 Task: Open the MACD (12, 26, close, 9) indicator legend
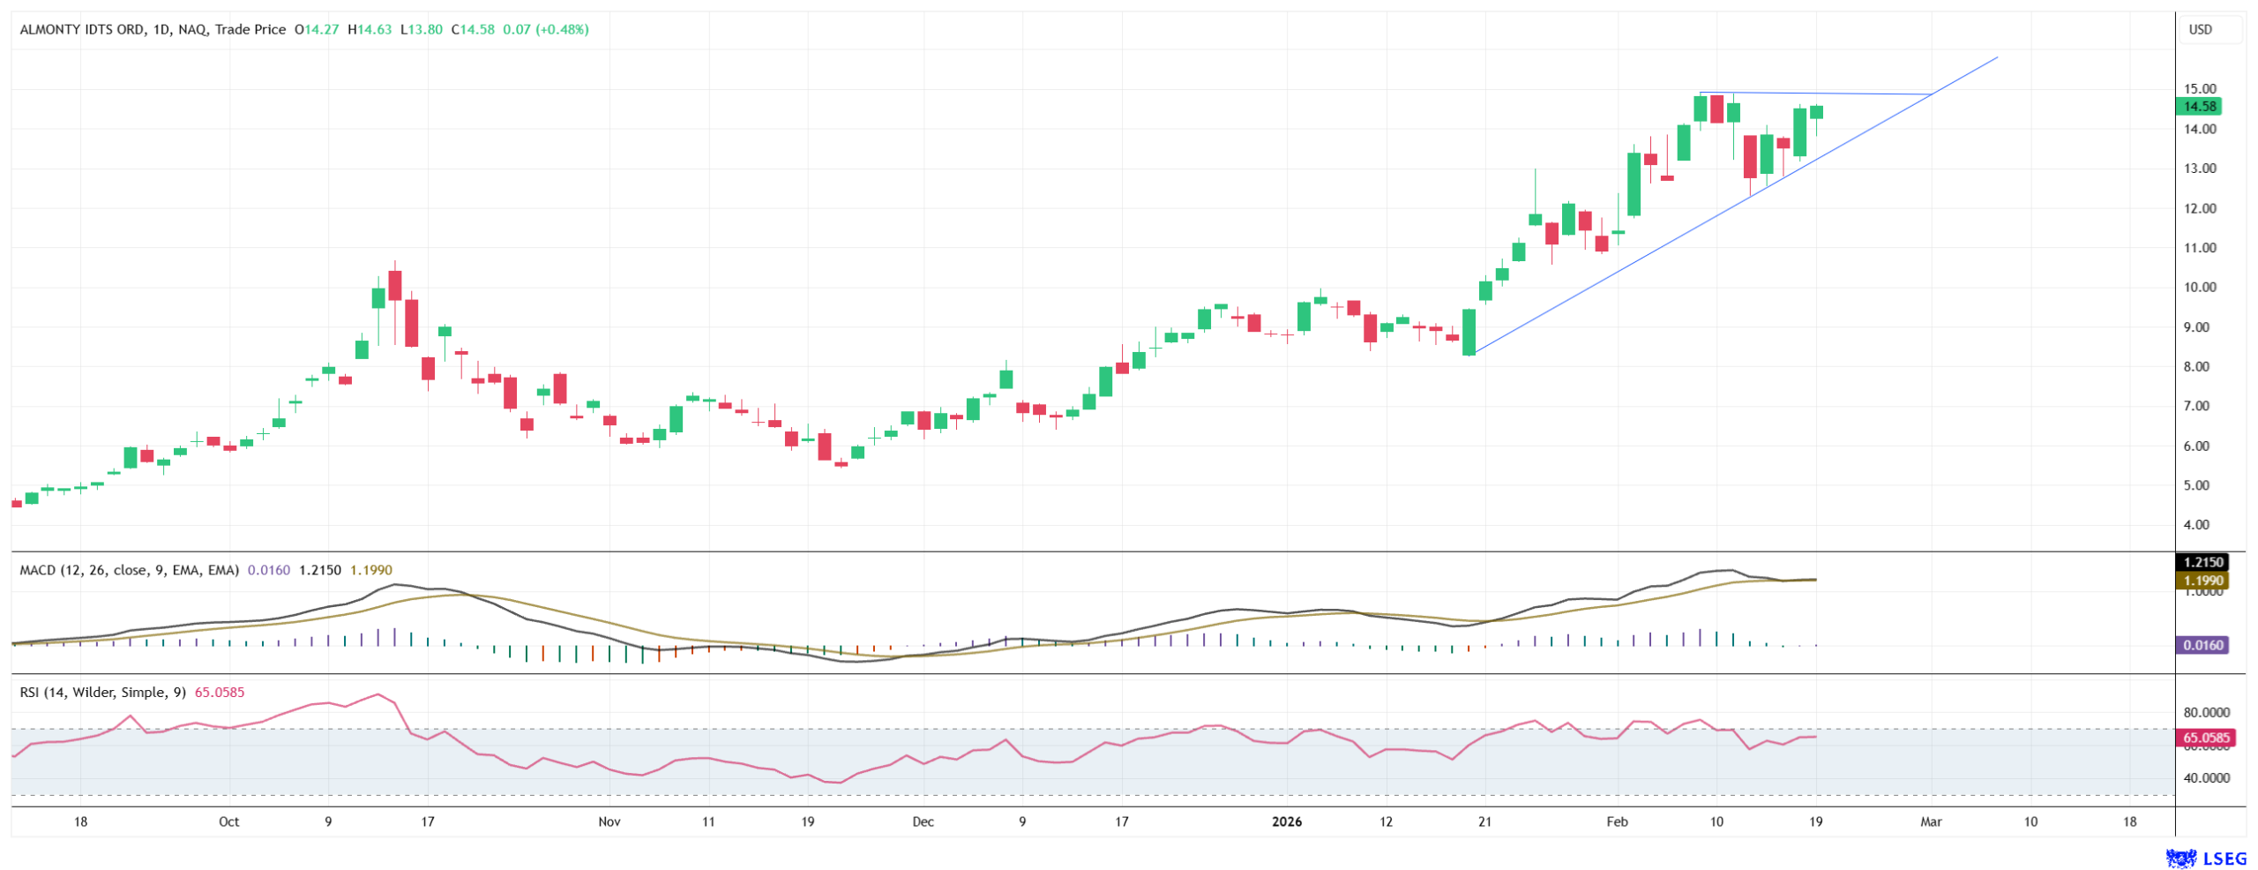point(129,570)
